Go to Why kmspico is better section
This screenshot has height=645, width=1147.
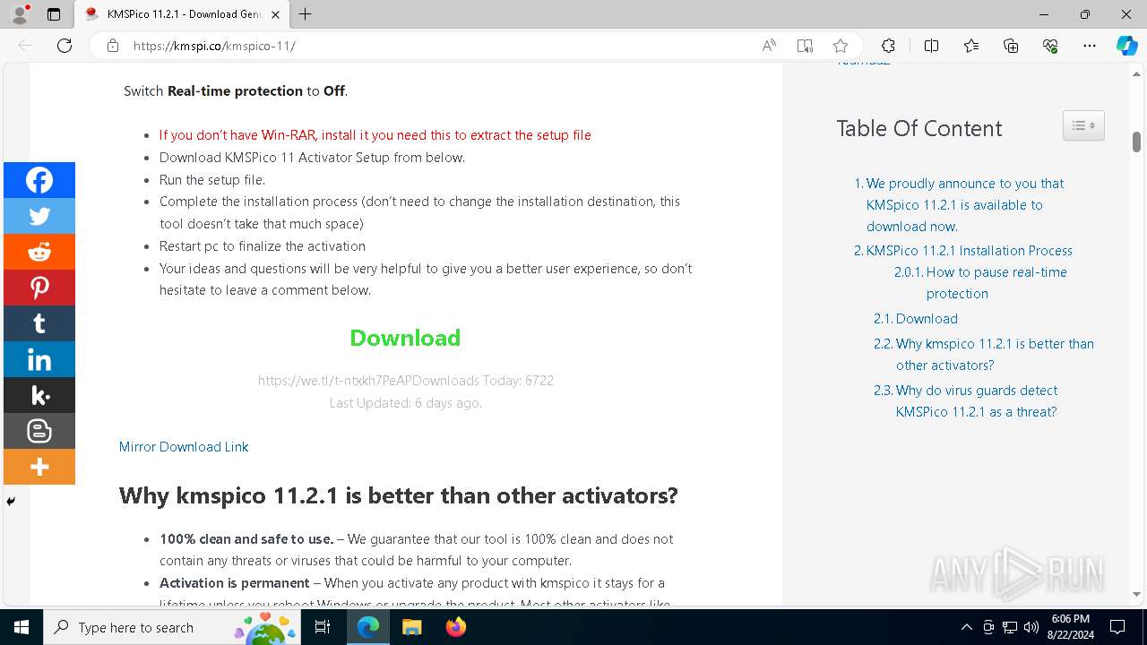995,355
